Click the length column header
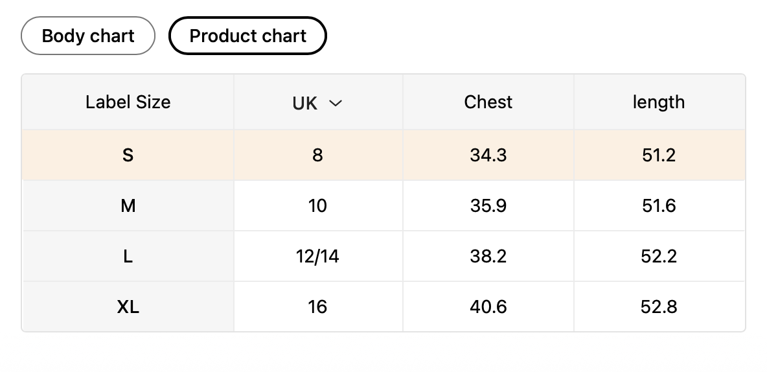This screenshot has height=372, width=767. click(x=658, y=102)
